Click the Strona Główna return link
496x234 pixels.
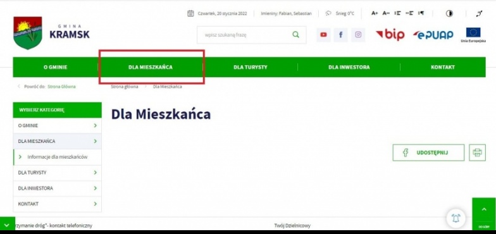click(x=62, y=86)
